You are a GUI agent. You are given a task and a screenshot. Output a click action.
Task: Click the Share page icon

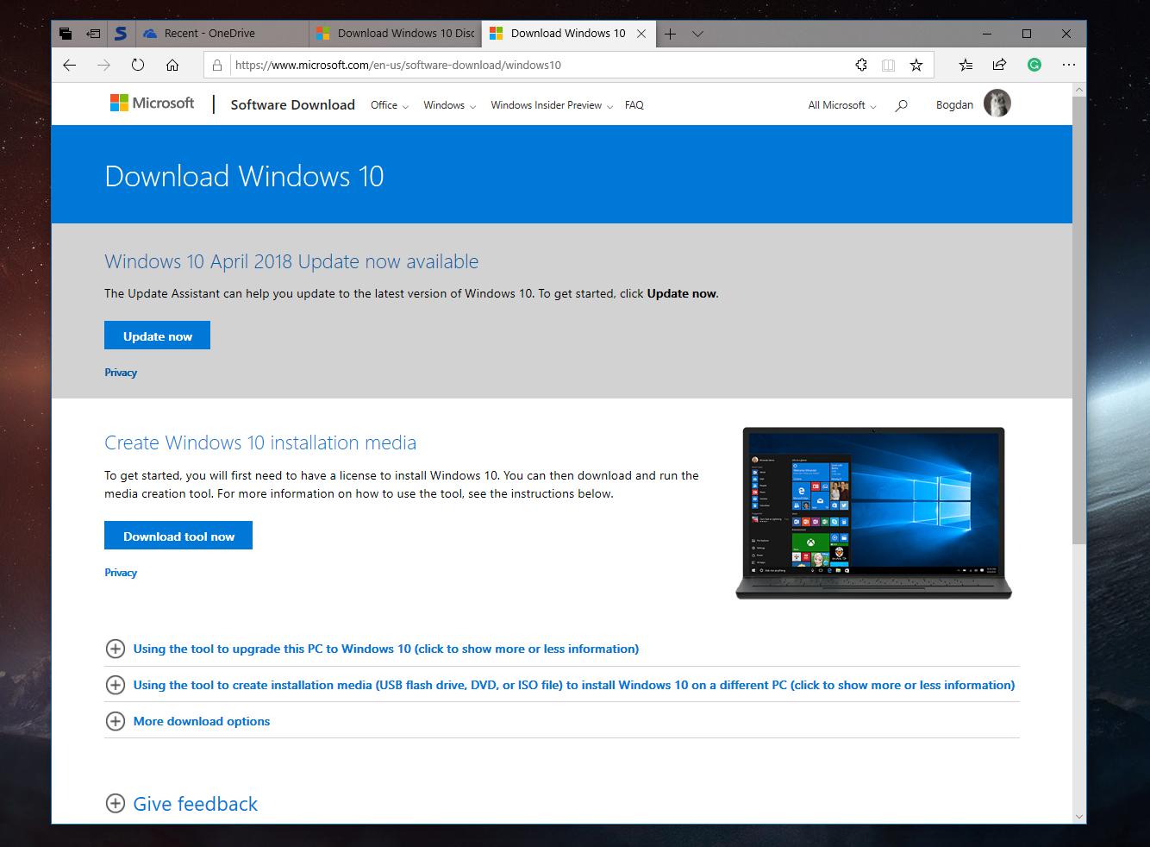(x=999, y=65)
